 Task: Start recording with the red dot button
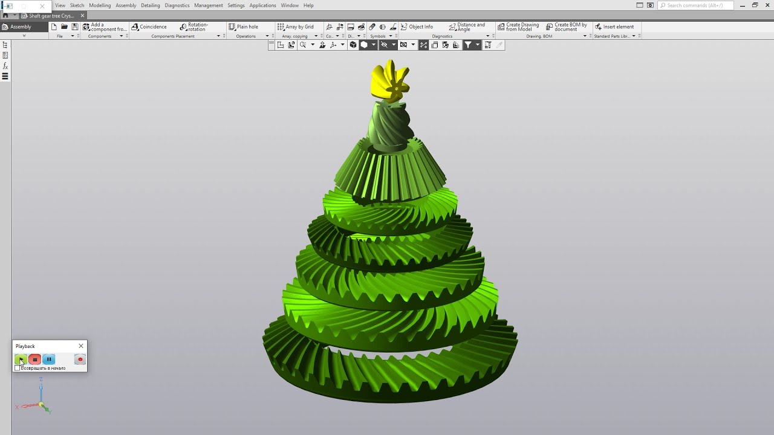[x=80, y=359]
